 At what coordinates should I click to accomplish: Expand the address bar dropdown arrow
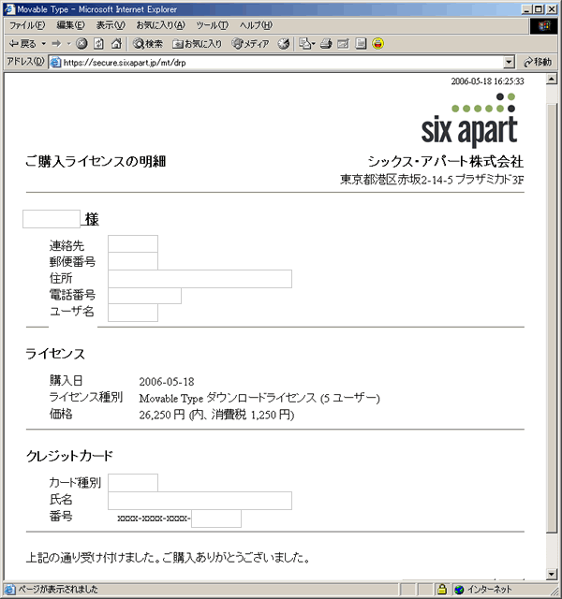tap(509, 63)
